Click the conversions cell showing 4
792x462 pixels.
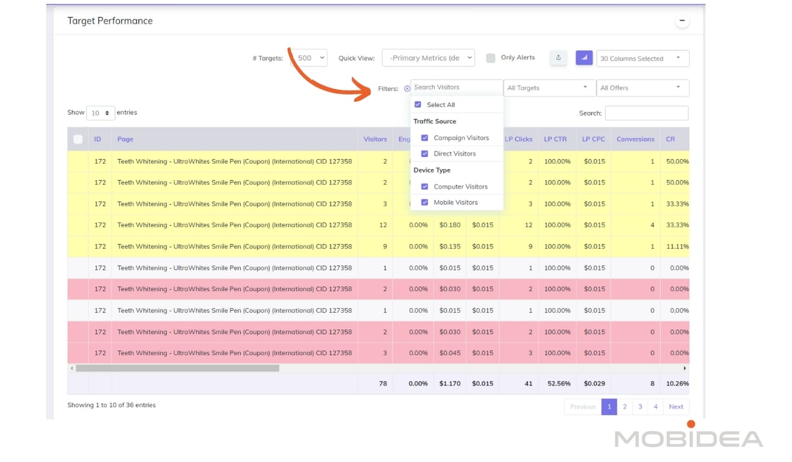point(636,225)
